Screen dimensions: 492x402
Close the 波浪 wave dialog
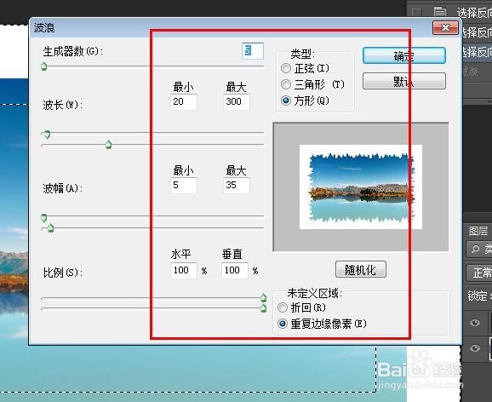[445, 27]
